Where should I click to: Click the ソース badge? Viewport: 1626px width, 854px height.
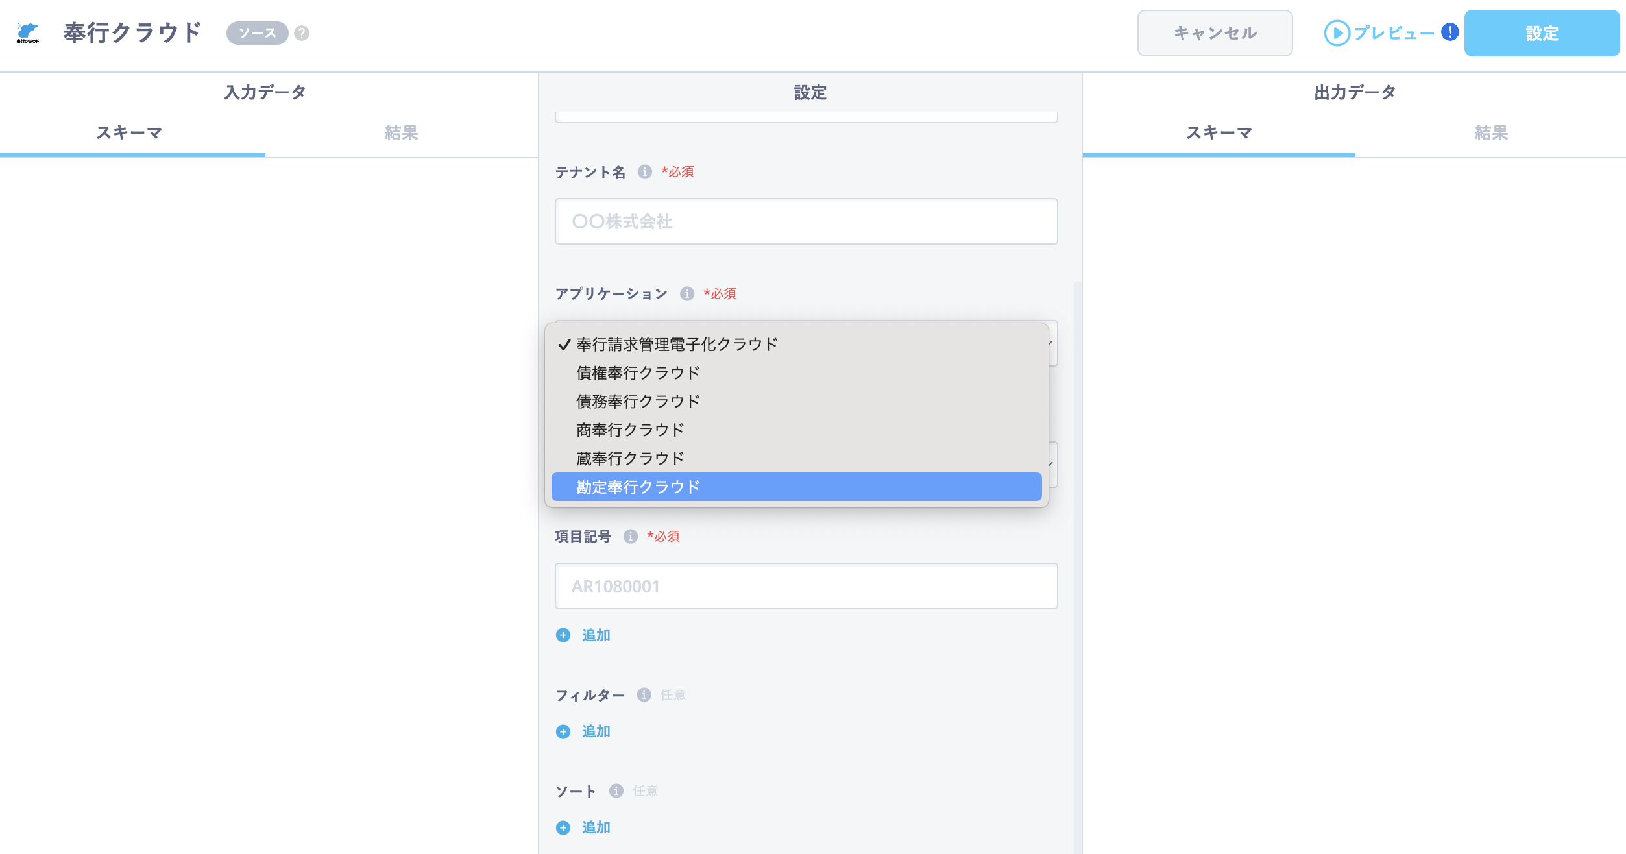tap(257, 33)
